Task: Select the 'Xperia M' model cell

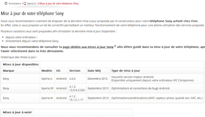Action: coord(47,98)
